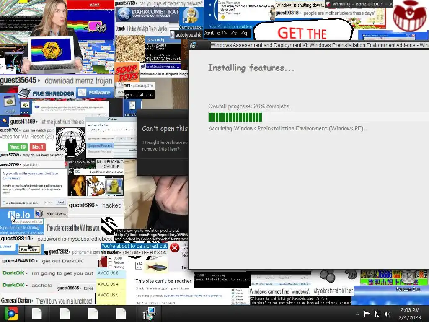This screenshot has height=322, width=429.
Task: Show hidden system tray icons
Action: click(357, 314)
